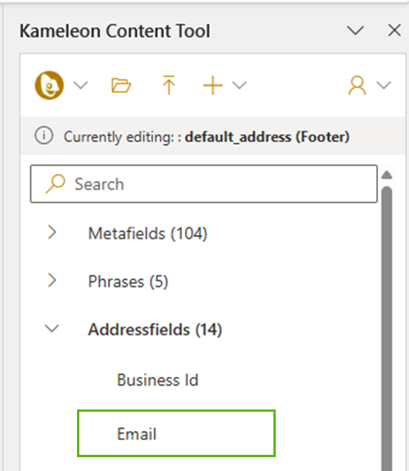Screen dimensions: 409x471
Task: Click the scrollbar up arrow
Action: (x=387, y=175)
